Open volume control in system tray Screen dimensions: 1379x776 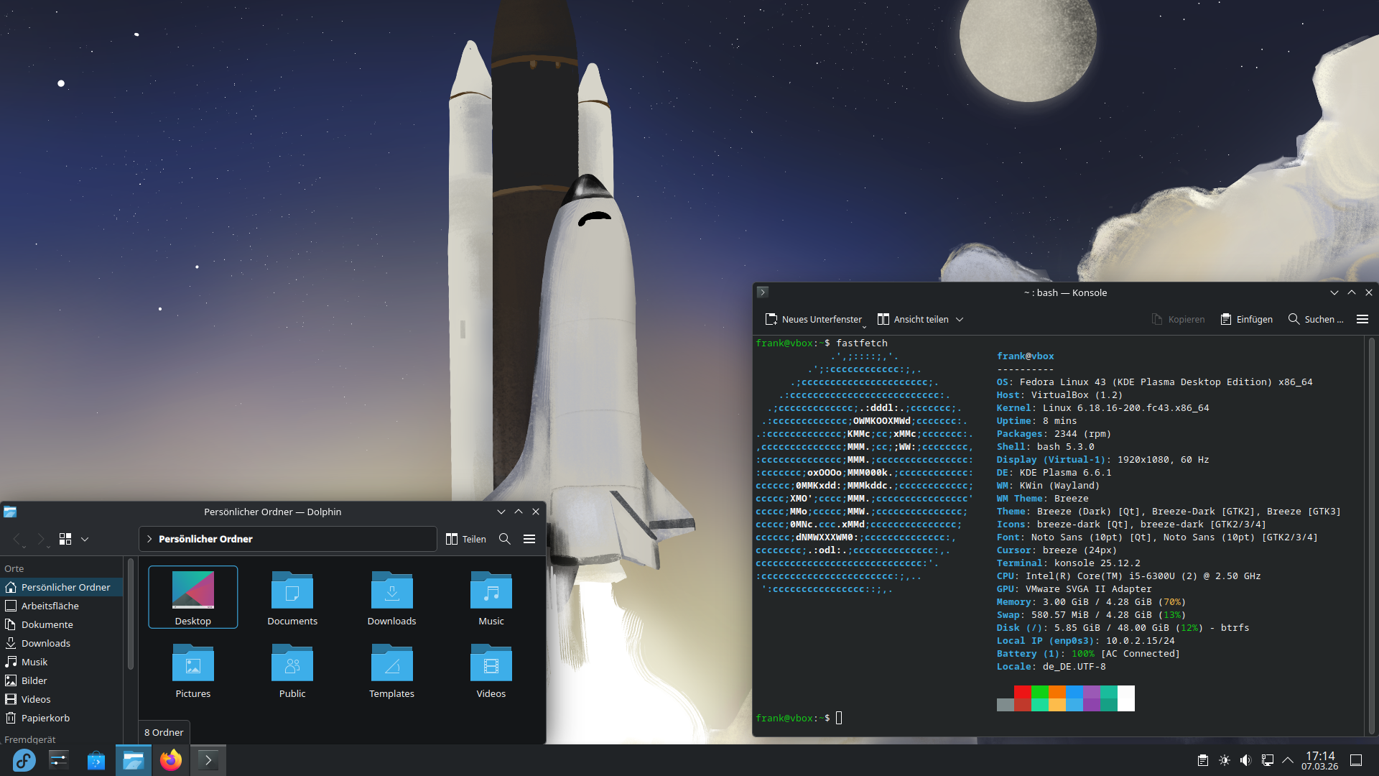1246,760
